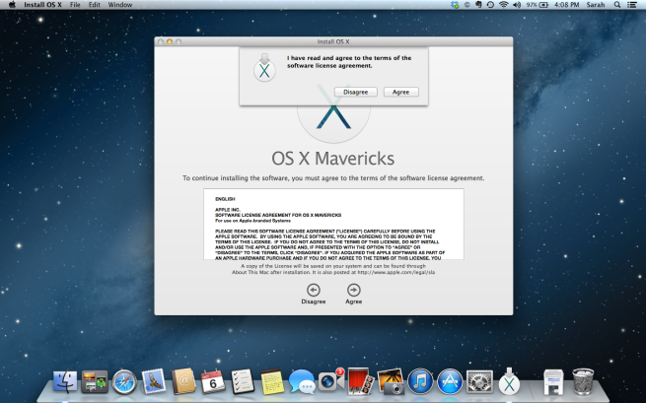The width and height of the screenshot is (646, 403).
Task: Open the Window menu
Action: point(120,5)
